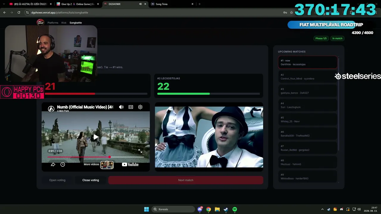Click the Phase 1/5 badge

coord(321,38)
